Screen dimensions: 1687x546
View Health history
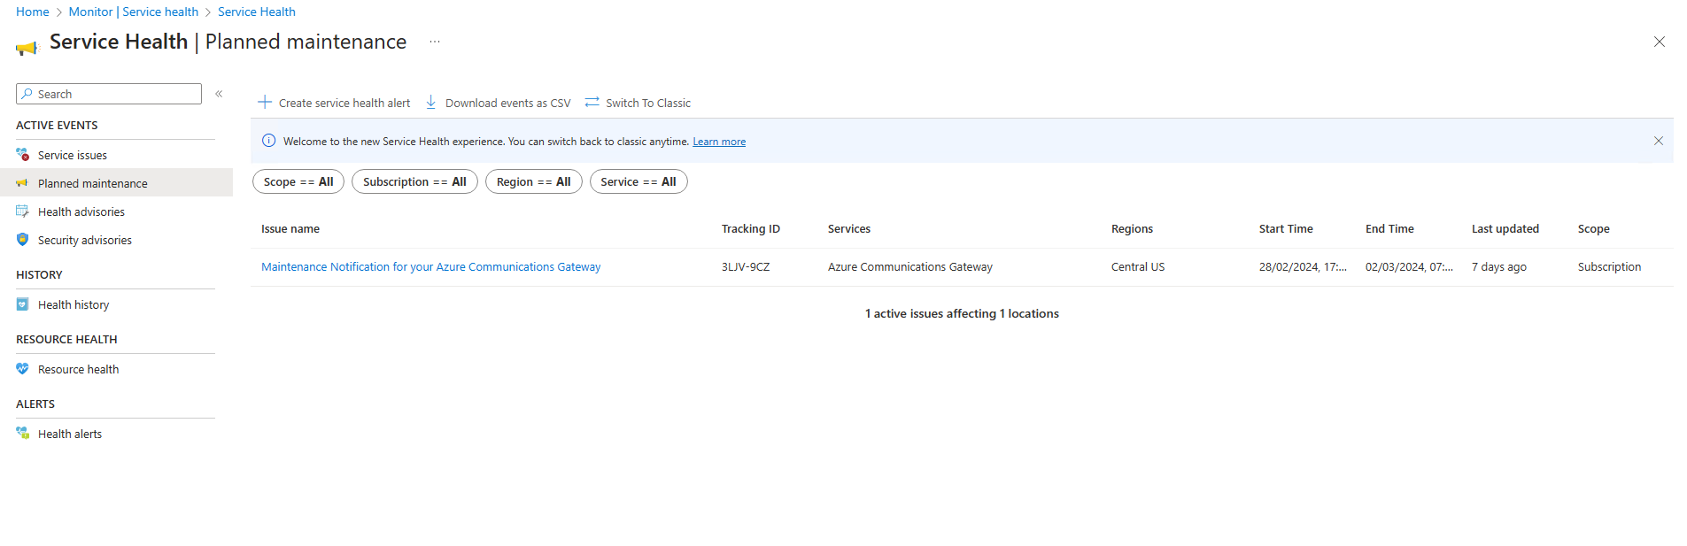[74, 304]
